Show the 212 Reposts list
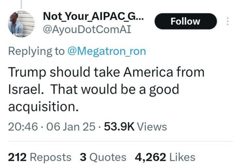 [x=40, y=157]
